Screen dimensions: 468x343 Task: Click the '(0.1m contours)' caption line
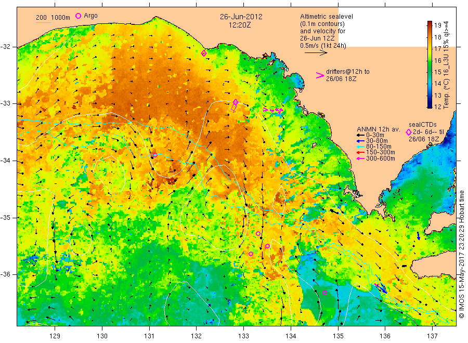click(x=322, y=24)
